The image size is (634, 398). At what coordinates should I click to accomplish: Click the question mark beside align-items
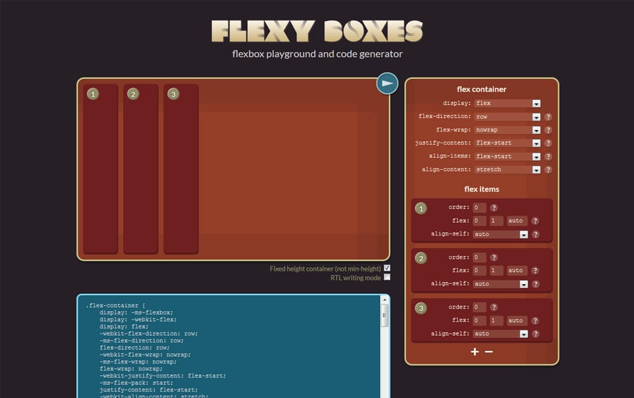(547, 156)
